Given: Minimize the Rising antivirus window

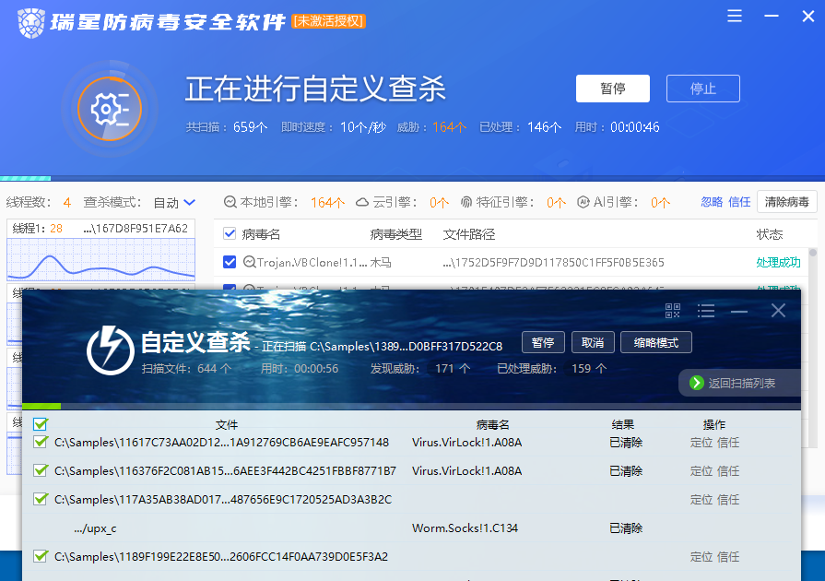Looking at the screenshot, I should [x=772, y=17].
